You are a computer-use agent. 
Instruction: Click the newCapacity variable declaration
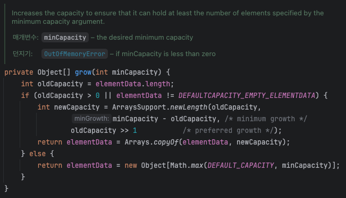77,107
